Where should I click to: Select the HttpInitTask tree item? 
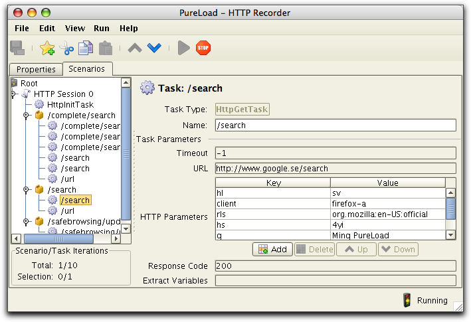point(70,105)
